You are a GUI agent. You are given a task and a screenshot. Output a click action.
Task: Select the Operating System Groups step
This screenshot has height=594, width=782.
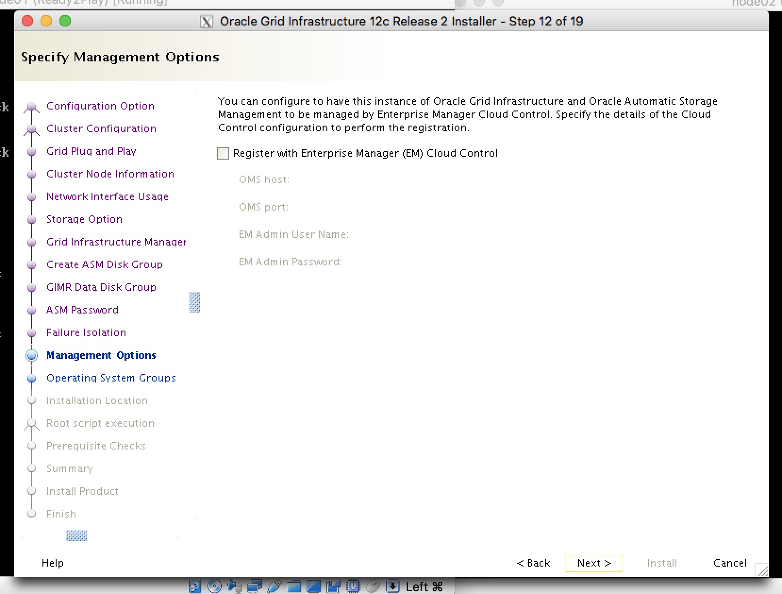click(x=111, y=378)
